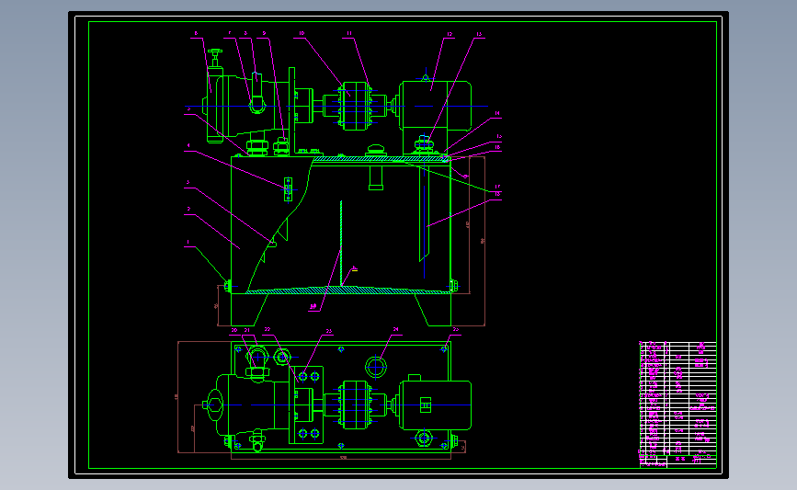Click balloon number 12 above the motor
The height and width of the screenshot is (490, 797).
pyautogui.click(x=450, y=35)
